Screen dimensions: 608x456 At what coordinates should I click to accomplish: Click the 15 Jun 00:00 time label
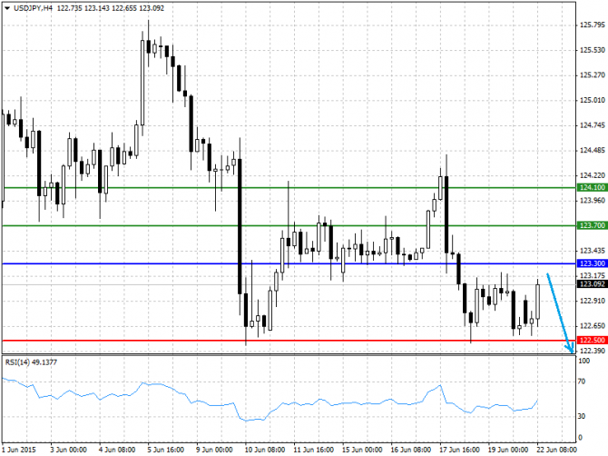click(362, 450)
